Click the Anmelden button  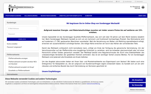point(22,39)
